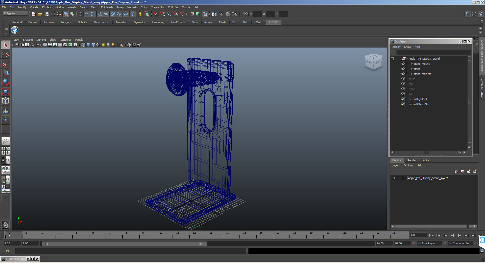Click layer color swatch of Apple_Pro_Display_Stand_layer1
485x263 pixels.
click(x=405, y=178)
